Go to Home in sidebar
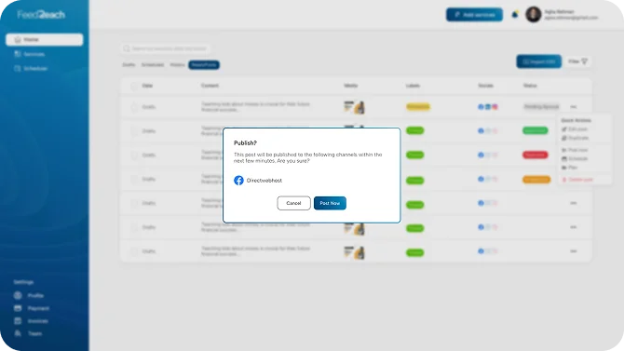Screen dimensions: 624x351 click(x=44, y=39)
